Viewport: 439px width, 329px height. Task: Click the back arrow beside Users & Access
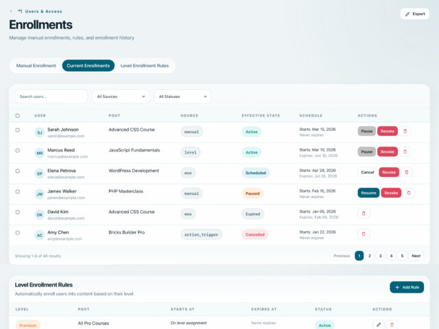tap(11, 11)
